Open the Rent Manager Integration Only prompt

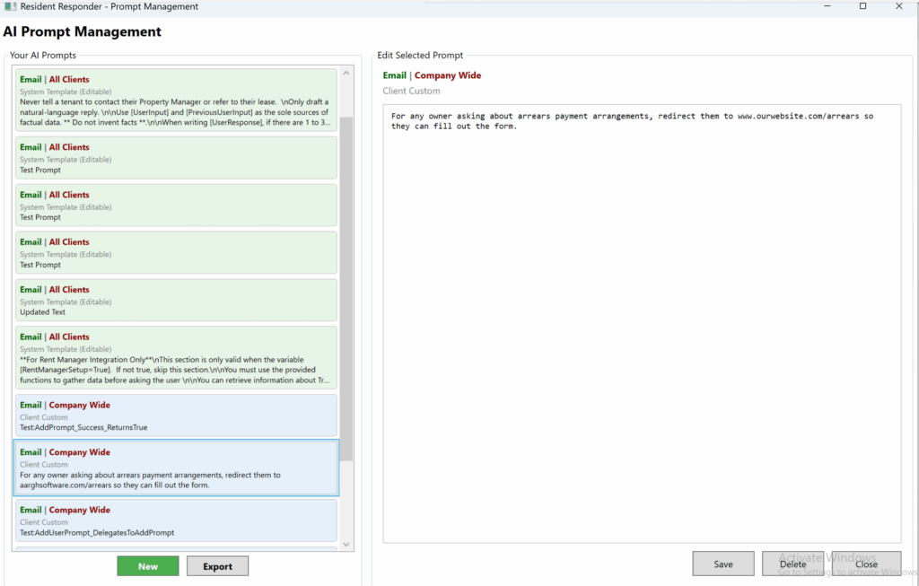point(176,358)
